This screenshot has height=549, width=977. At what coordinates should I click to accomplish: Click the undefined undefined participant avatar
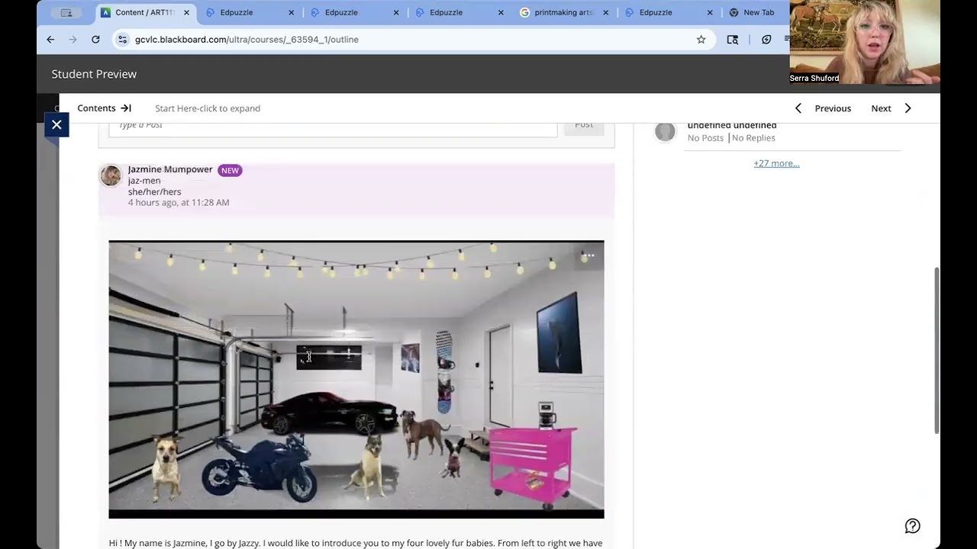pos(666,132)
